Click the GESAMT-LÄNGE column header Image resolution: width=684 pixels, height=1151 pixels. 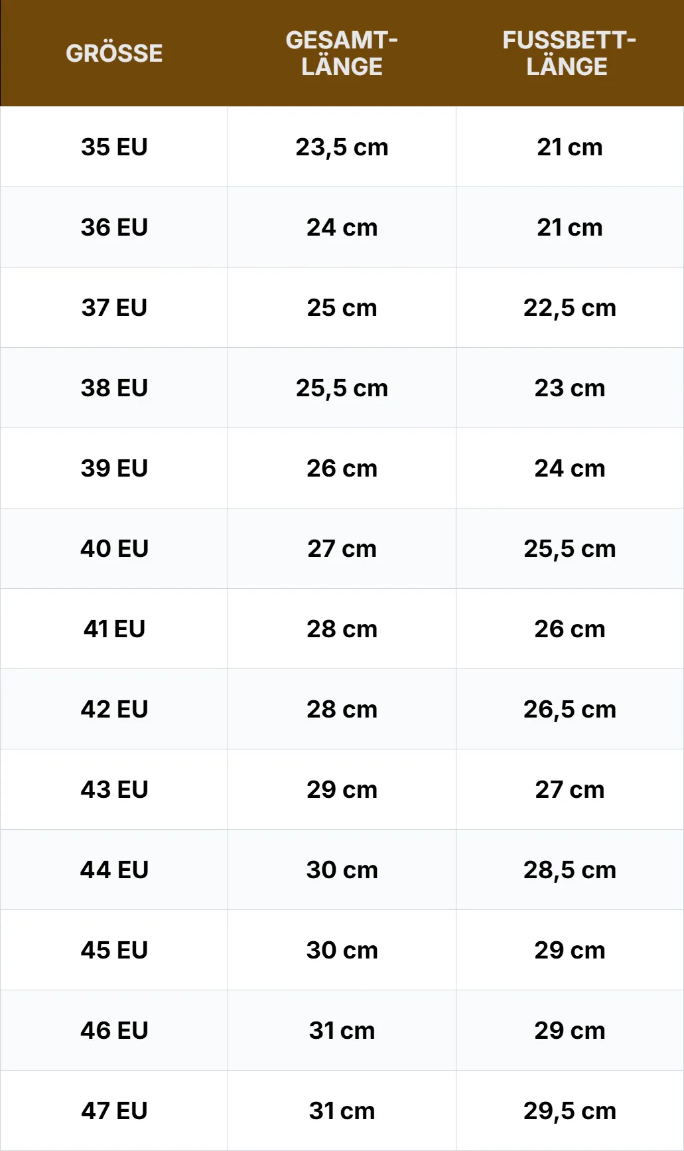[x=342, y=53]
